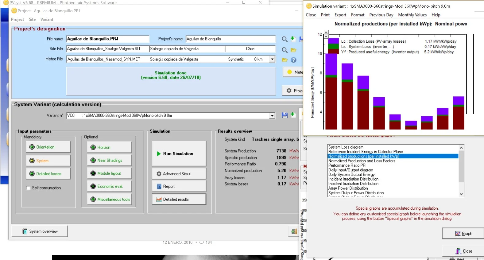Open Advanced Simul. settings
The image size is (484, 260).
[x=179, y=174]
